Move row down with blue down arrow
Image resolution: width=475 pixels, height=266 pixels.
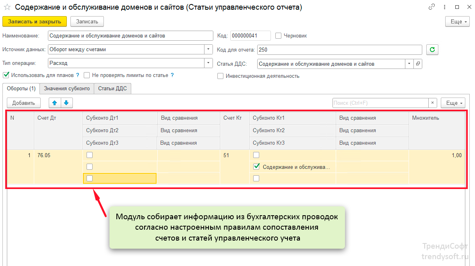pos(66,103)
